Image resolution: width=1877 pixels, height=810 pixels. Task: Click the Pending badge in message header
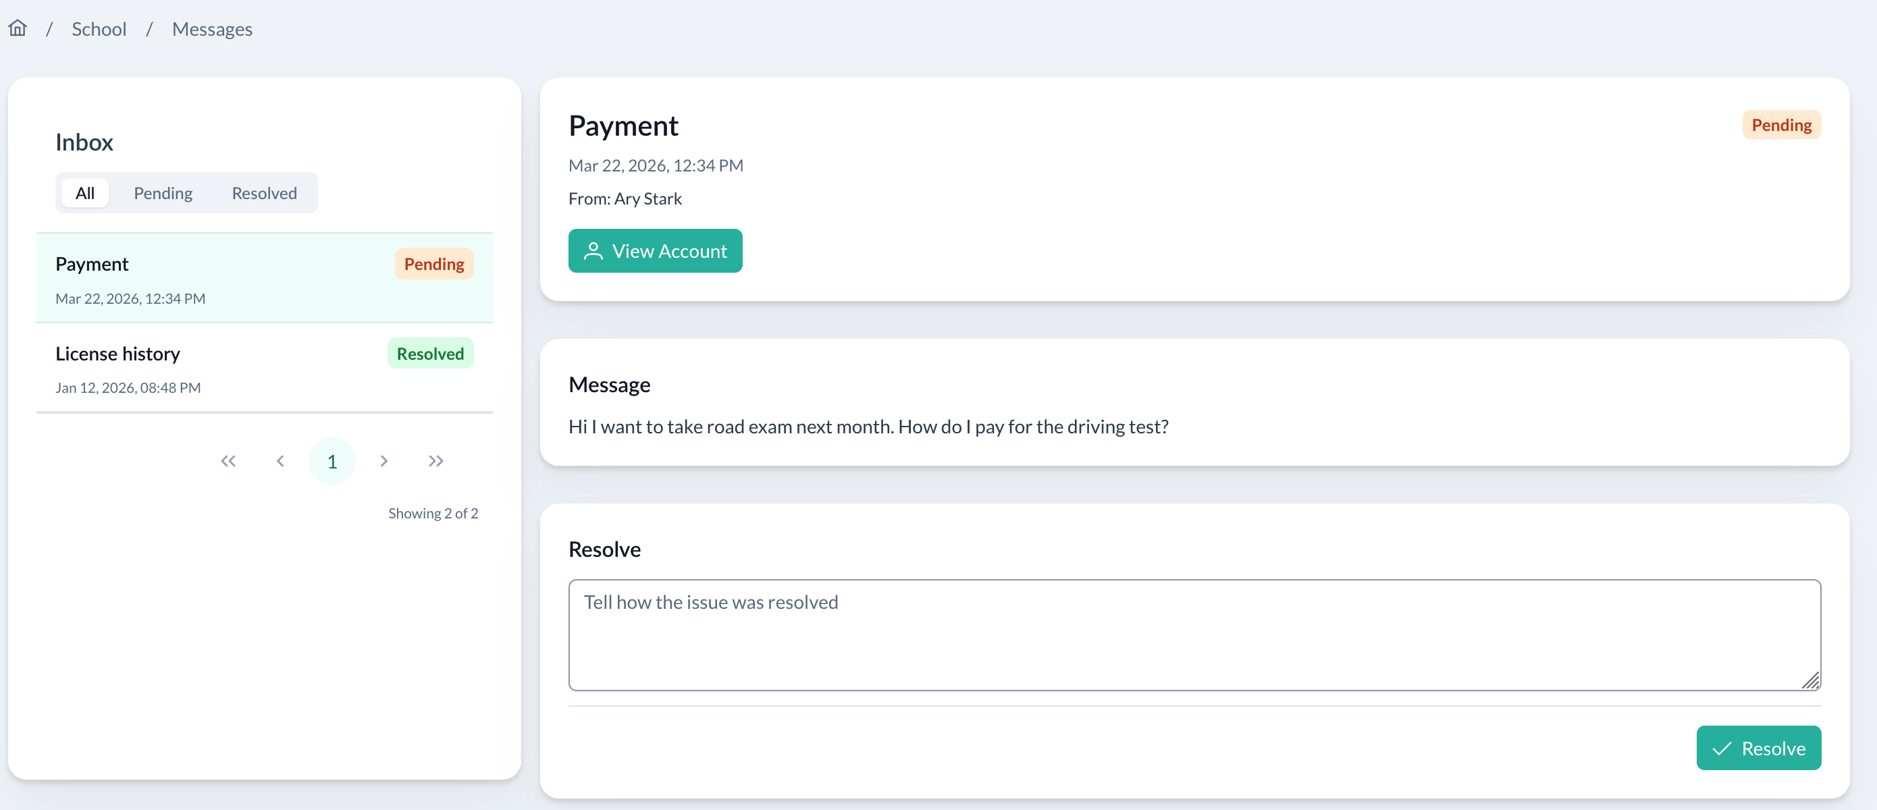(1781, 126)
